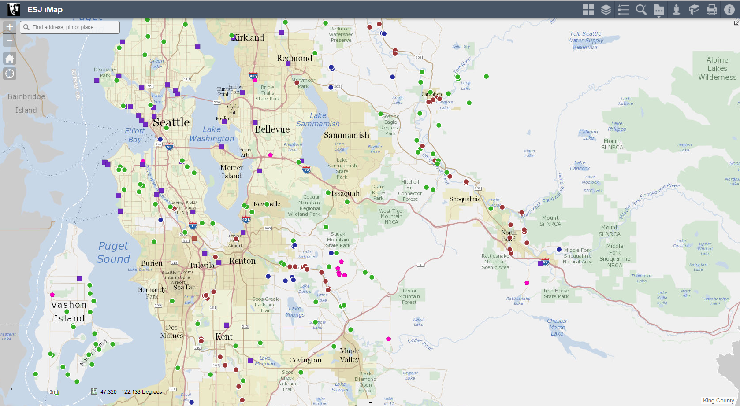
Task: Click the Seattle city label on map
Action: (x=171, y=122)
